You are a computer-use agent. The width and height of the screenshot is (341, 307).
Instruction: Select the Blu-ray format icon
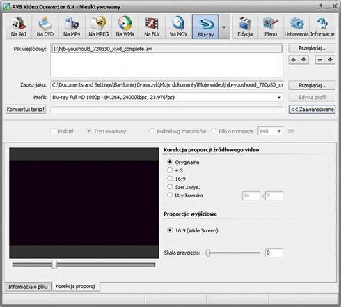205,27
